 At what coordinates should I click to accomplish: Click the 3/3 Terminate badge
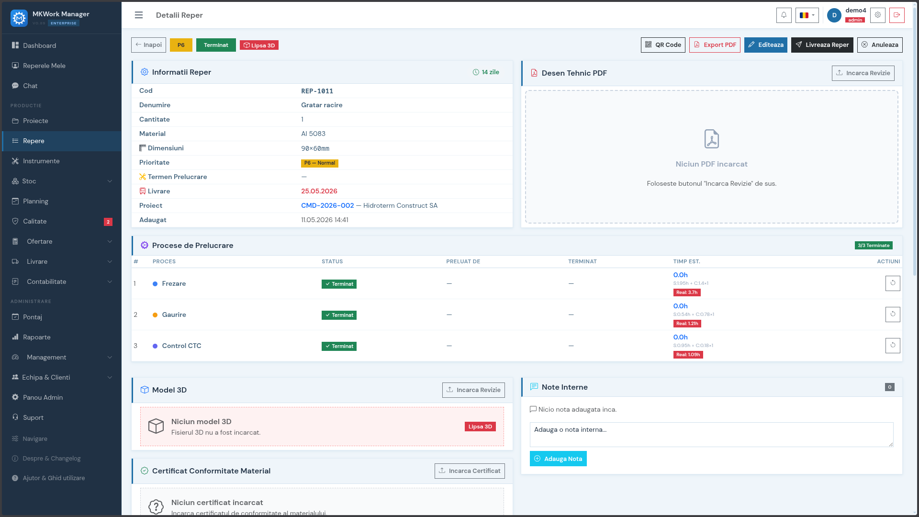(x=874, y=246)
